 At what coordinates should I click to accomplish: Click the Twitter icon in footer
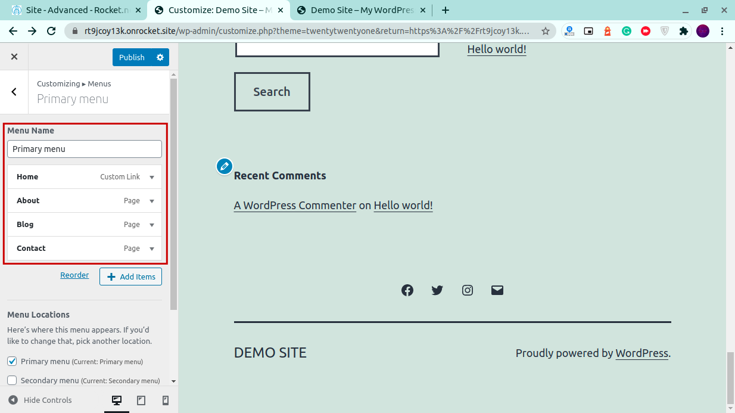437,290
